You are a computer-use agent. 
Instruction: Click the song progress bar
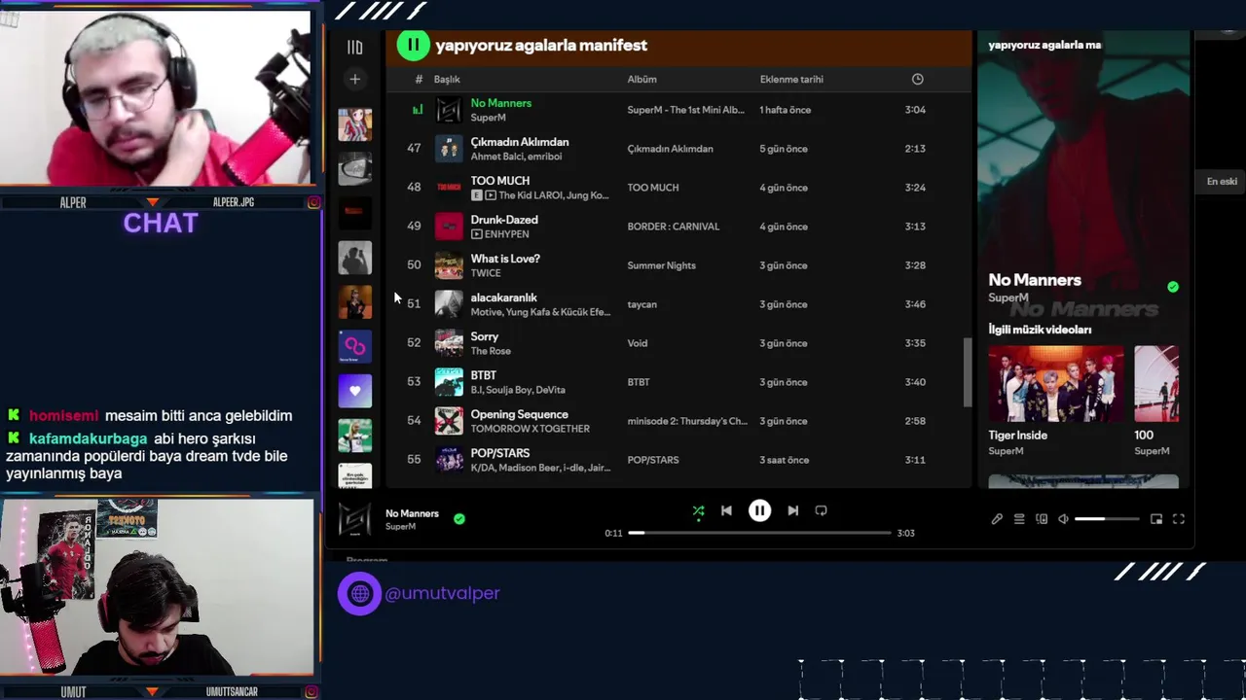[x=759, y=533]
